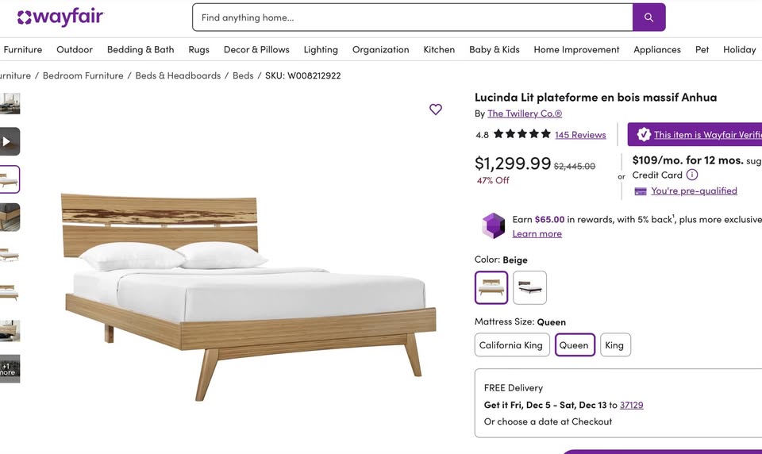Open the 145 Reviews link
Image resolution: width=762 pixels, height=454 pixels.
(580, 135)
